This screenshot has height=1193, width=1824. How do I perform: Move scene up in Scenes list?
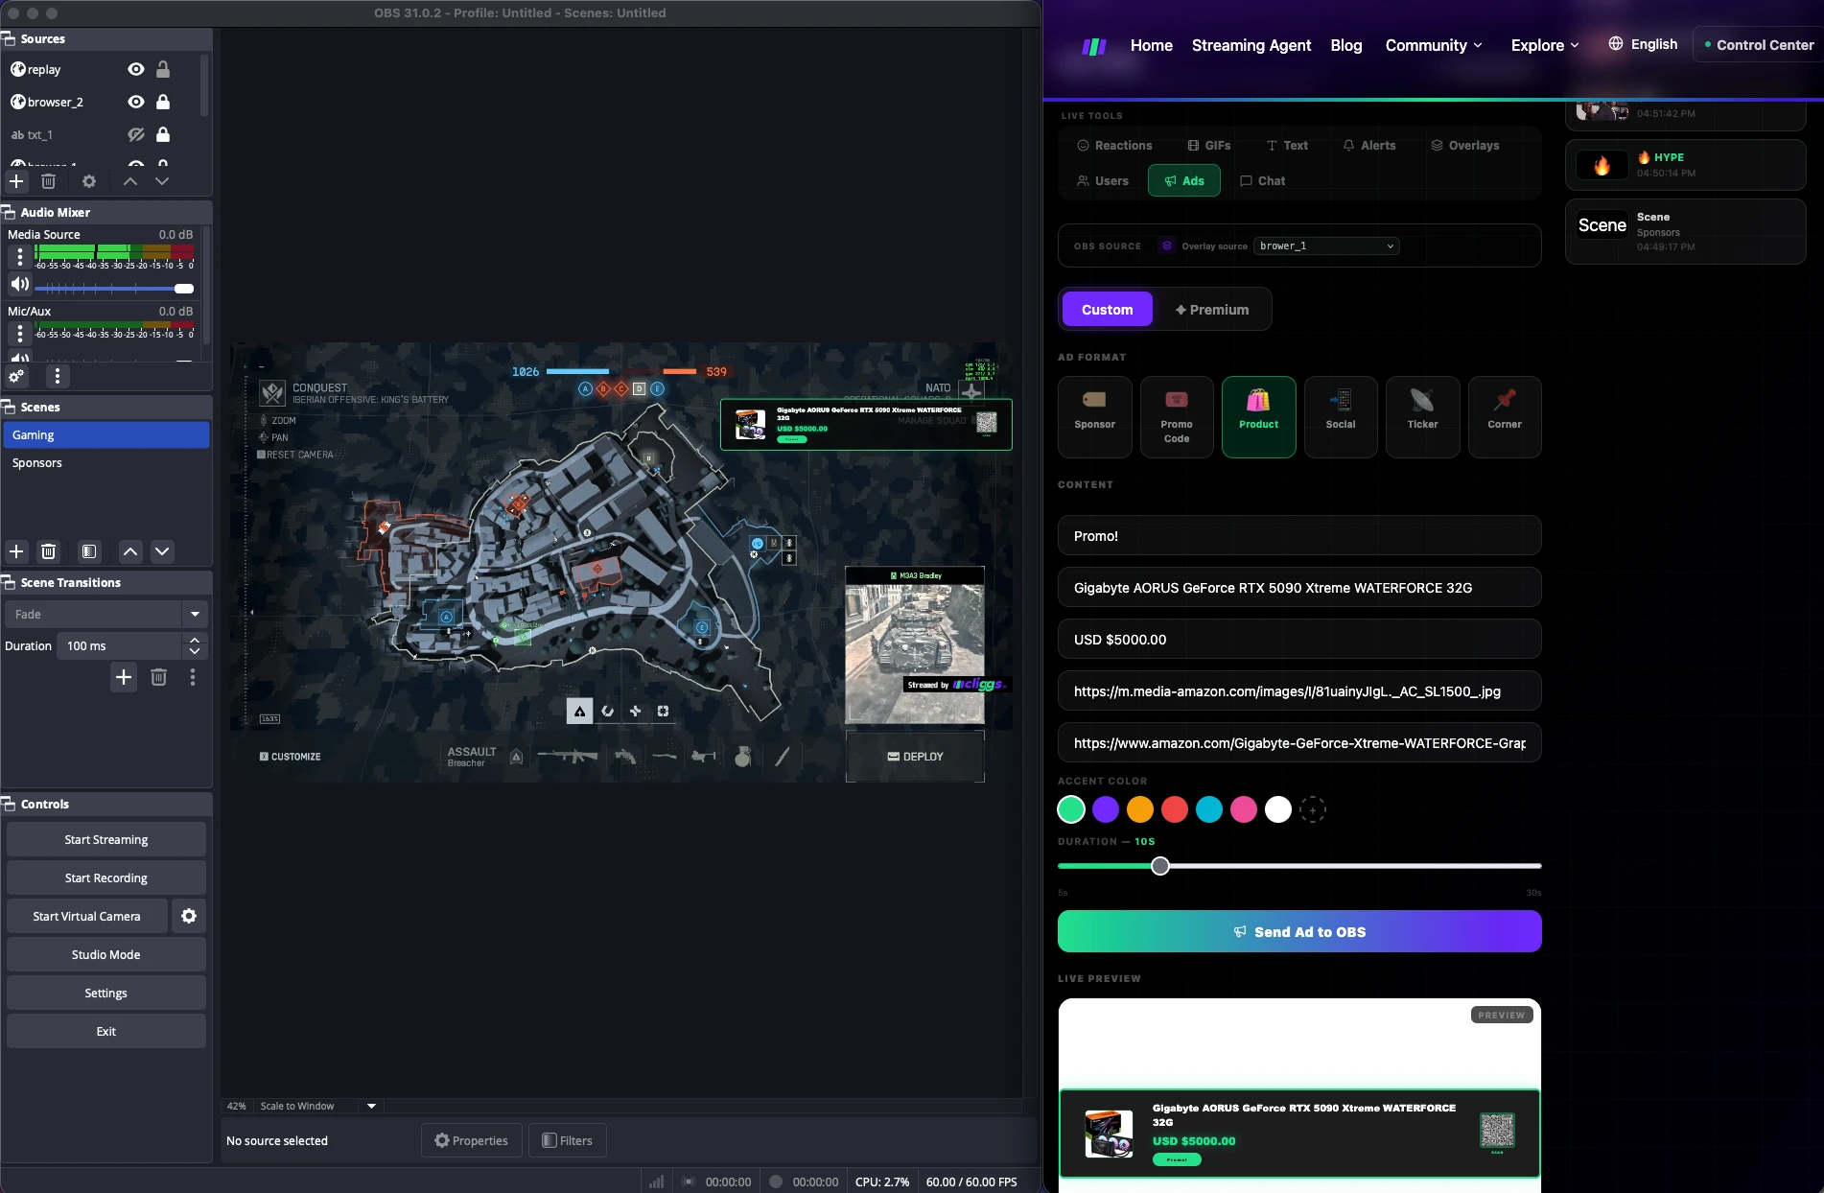coord(130,551)
